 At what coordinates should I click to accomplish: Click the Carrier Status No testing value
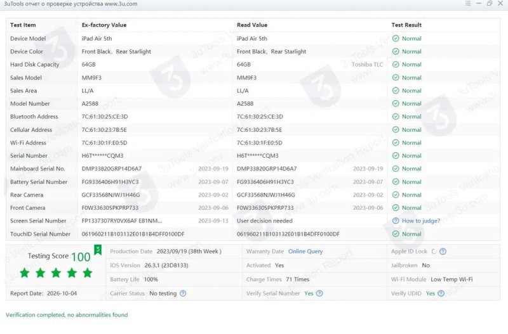163,293
